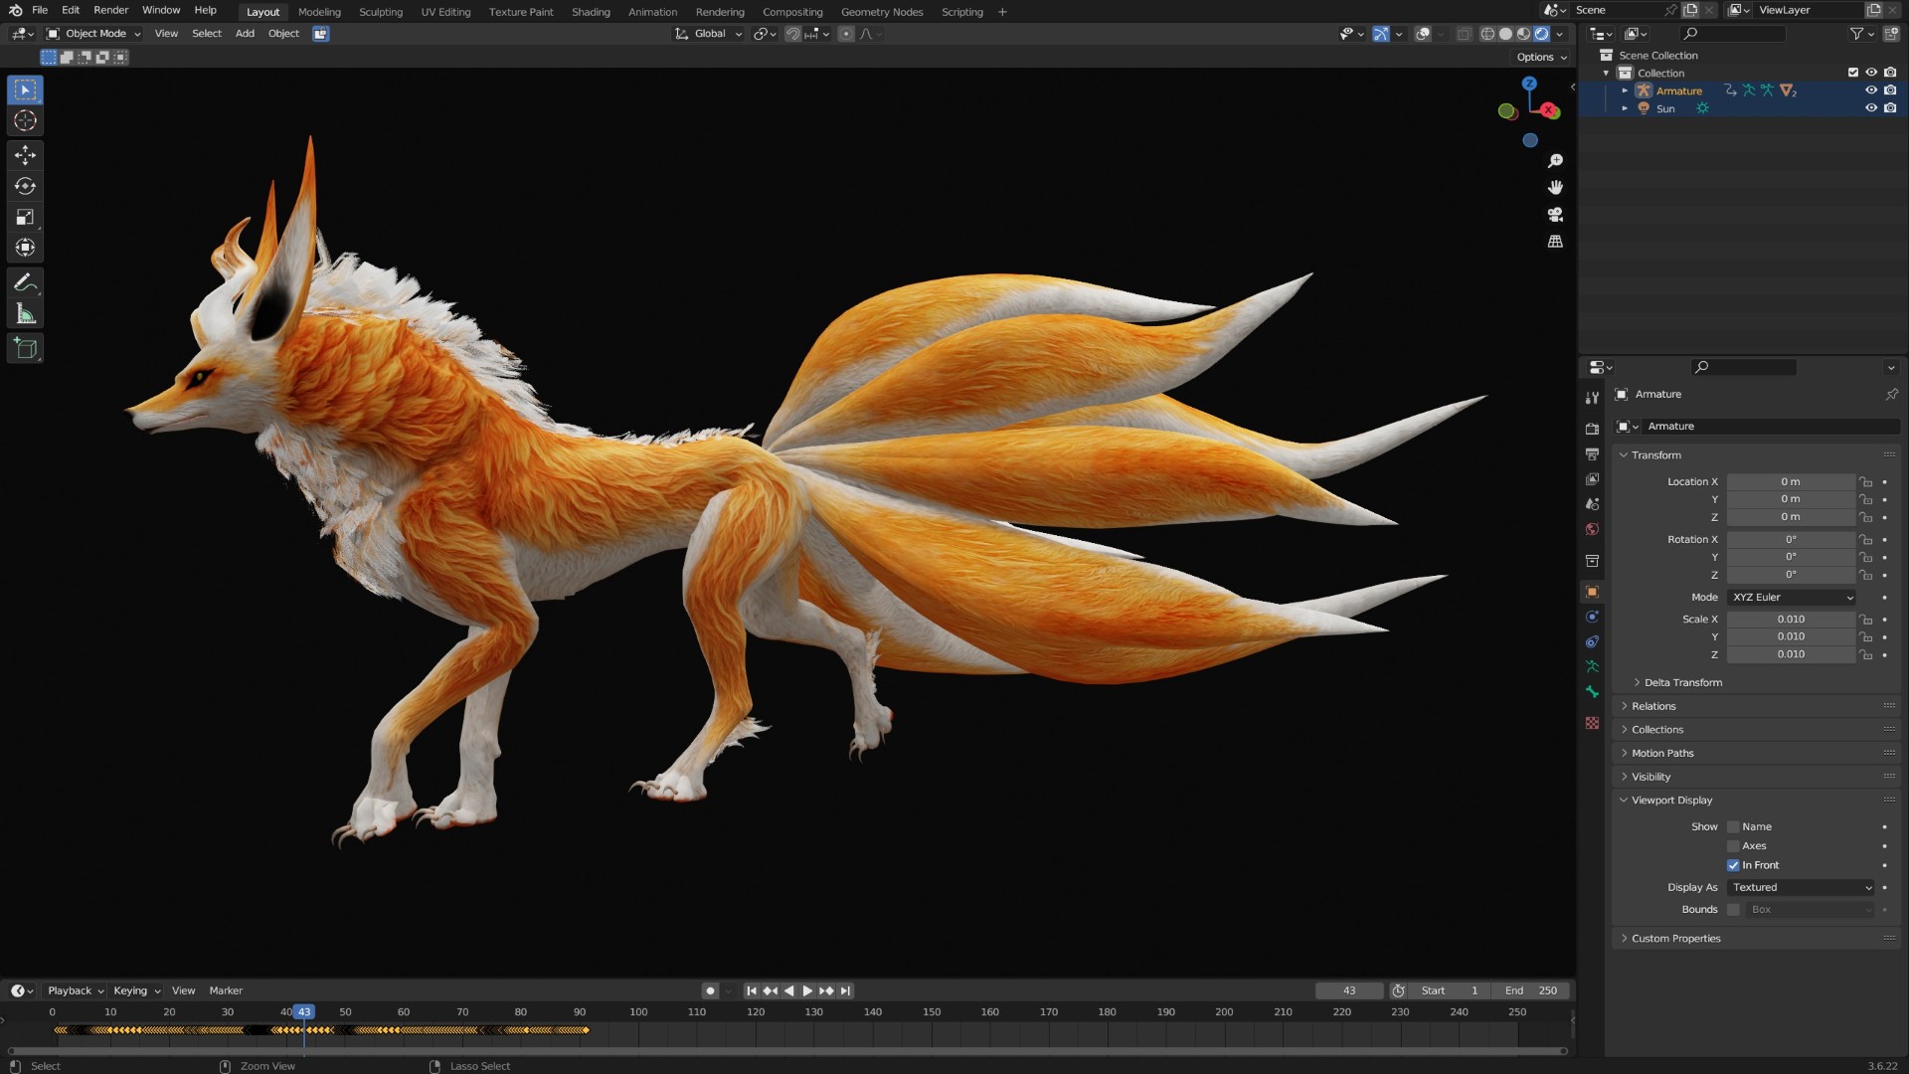Toggle the auto keying record button
The width and height of the screenshot is (1909, 1074).
coord(710,990)
